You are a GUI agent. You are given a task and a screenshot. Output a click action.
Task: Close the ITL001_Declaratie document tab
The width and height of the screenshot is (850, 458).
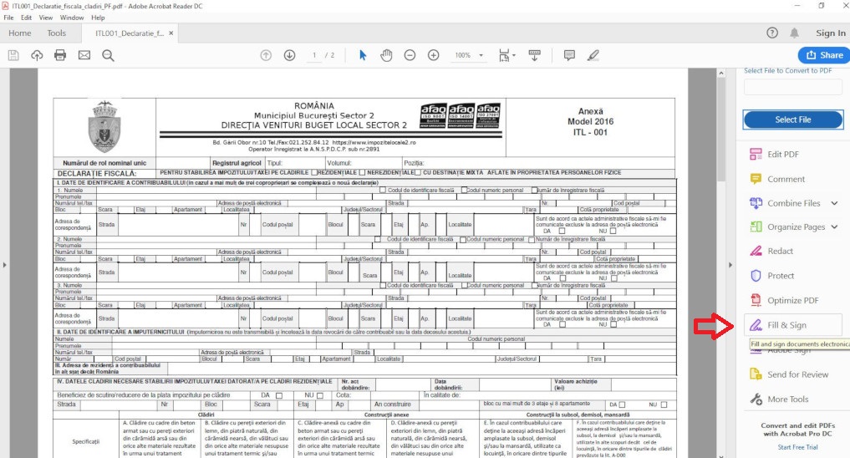coord(171,33)
